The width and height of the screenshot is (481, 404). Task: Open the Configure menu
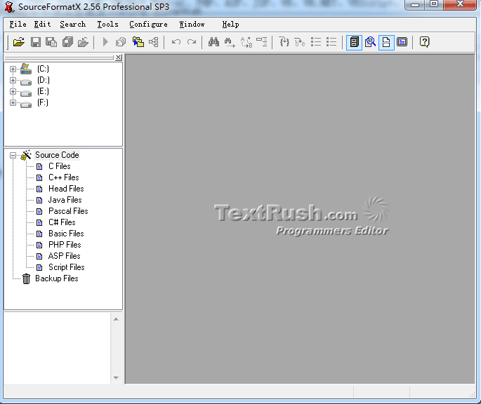pos(148,25)
